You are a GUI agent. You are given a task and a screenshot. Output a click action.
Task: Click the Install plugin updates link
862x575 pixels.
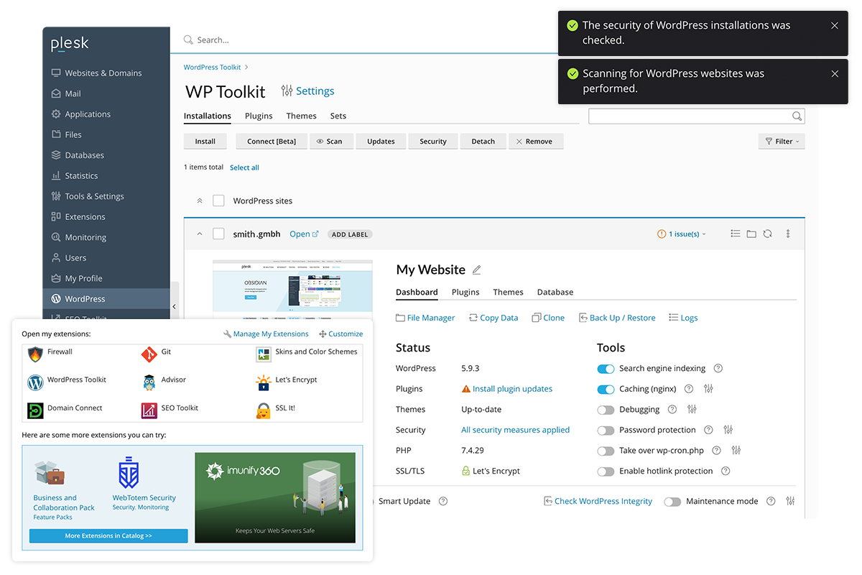click(x=512, y=389)
